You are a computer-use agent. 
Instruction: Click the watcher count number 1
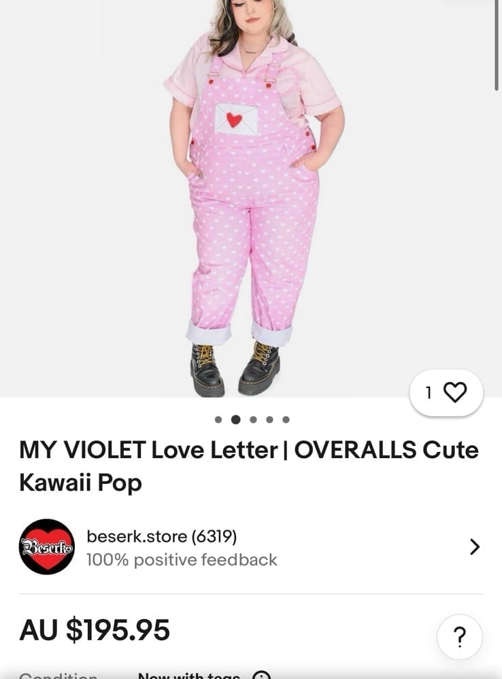429,393
